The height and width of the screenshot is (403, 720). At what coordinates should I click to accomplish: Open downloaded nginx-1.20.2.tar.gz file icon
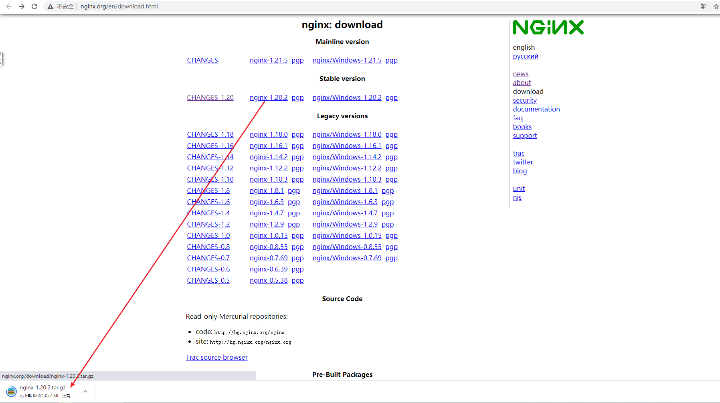pos(11,391)
